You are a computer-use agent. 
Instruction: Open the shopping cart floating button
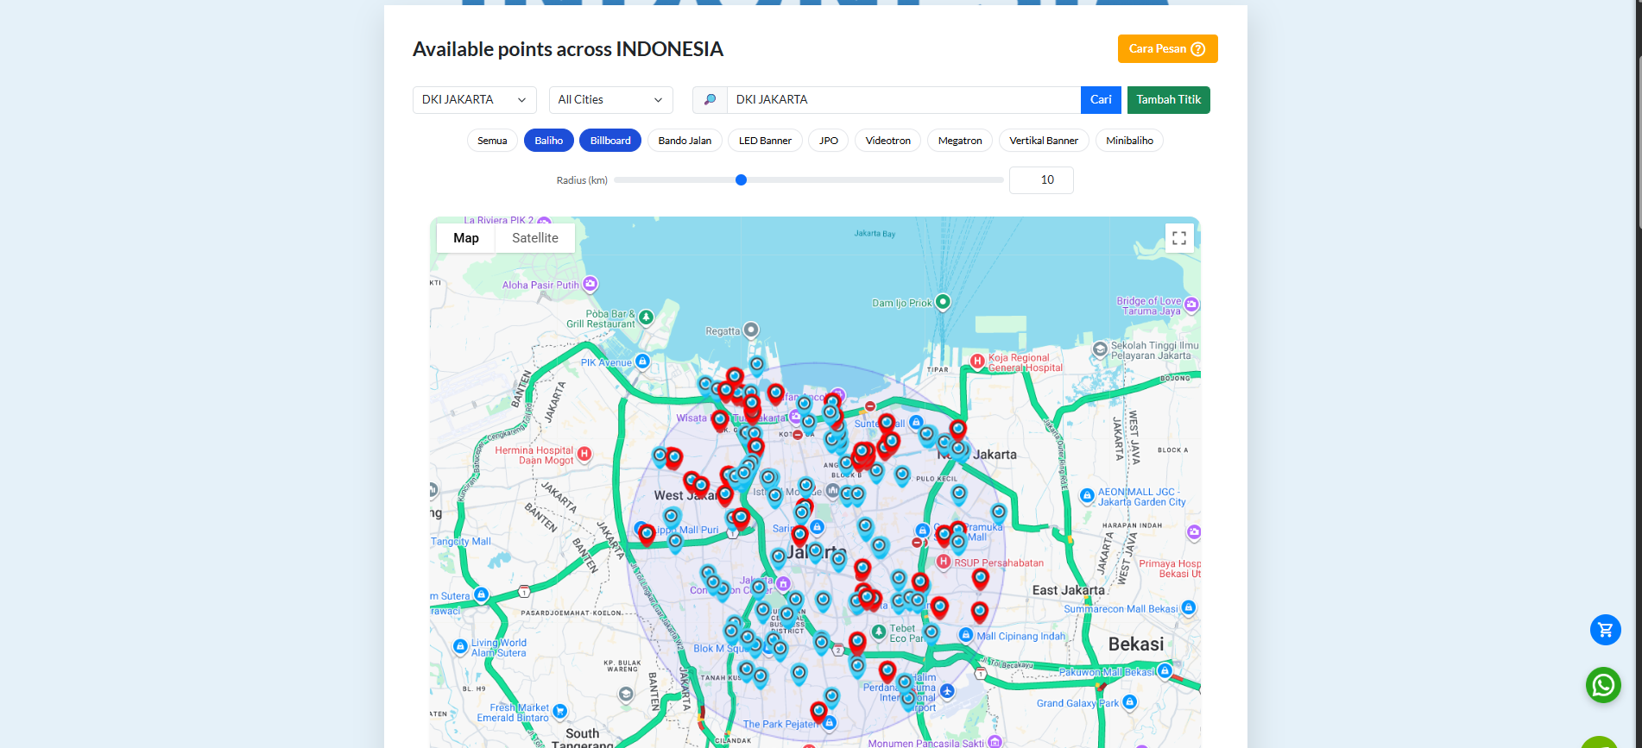[x=1605, y=630]
